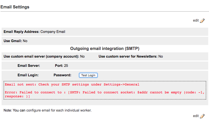Click Use custom server for Newsletters label
Screen dimensions: 209x121
tap(128, 56)
